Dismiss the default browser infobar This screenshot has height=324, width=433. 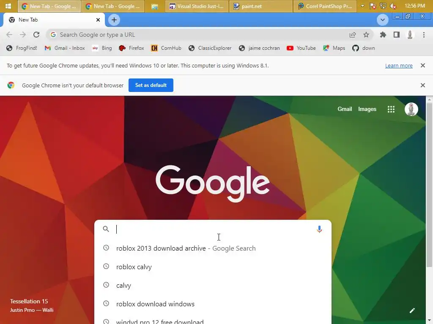423,85
